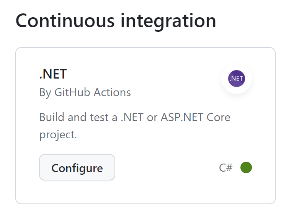Click the hash symbol in the C# label
286x218 pixels.
[229, 167]
